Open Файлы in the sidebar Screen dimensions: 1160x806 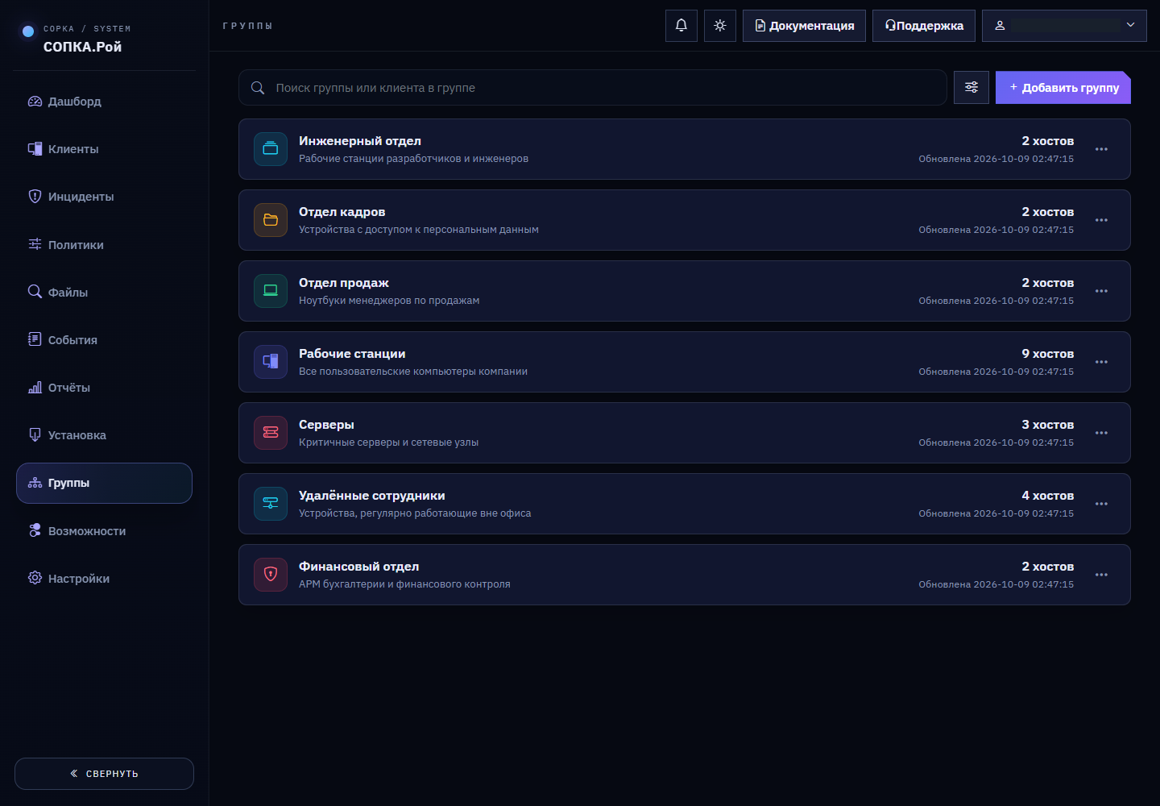105,293
